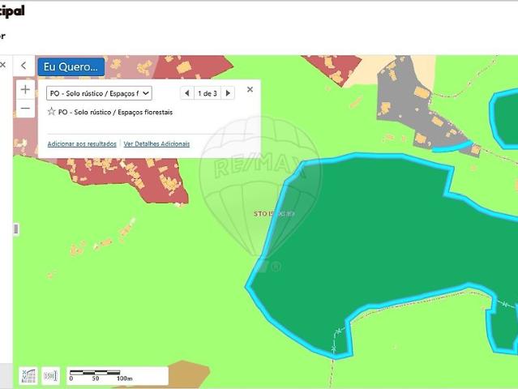The image size is (518, 389).
Task: Close the left panel with X
Action: click(2, 65)
